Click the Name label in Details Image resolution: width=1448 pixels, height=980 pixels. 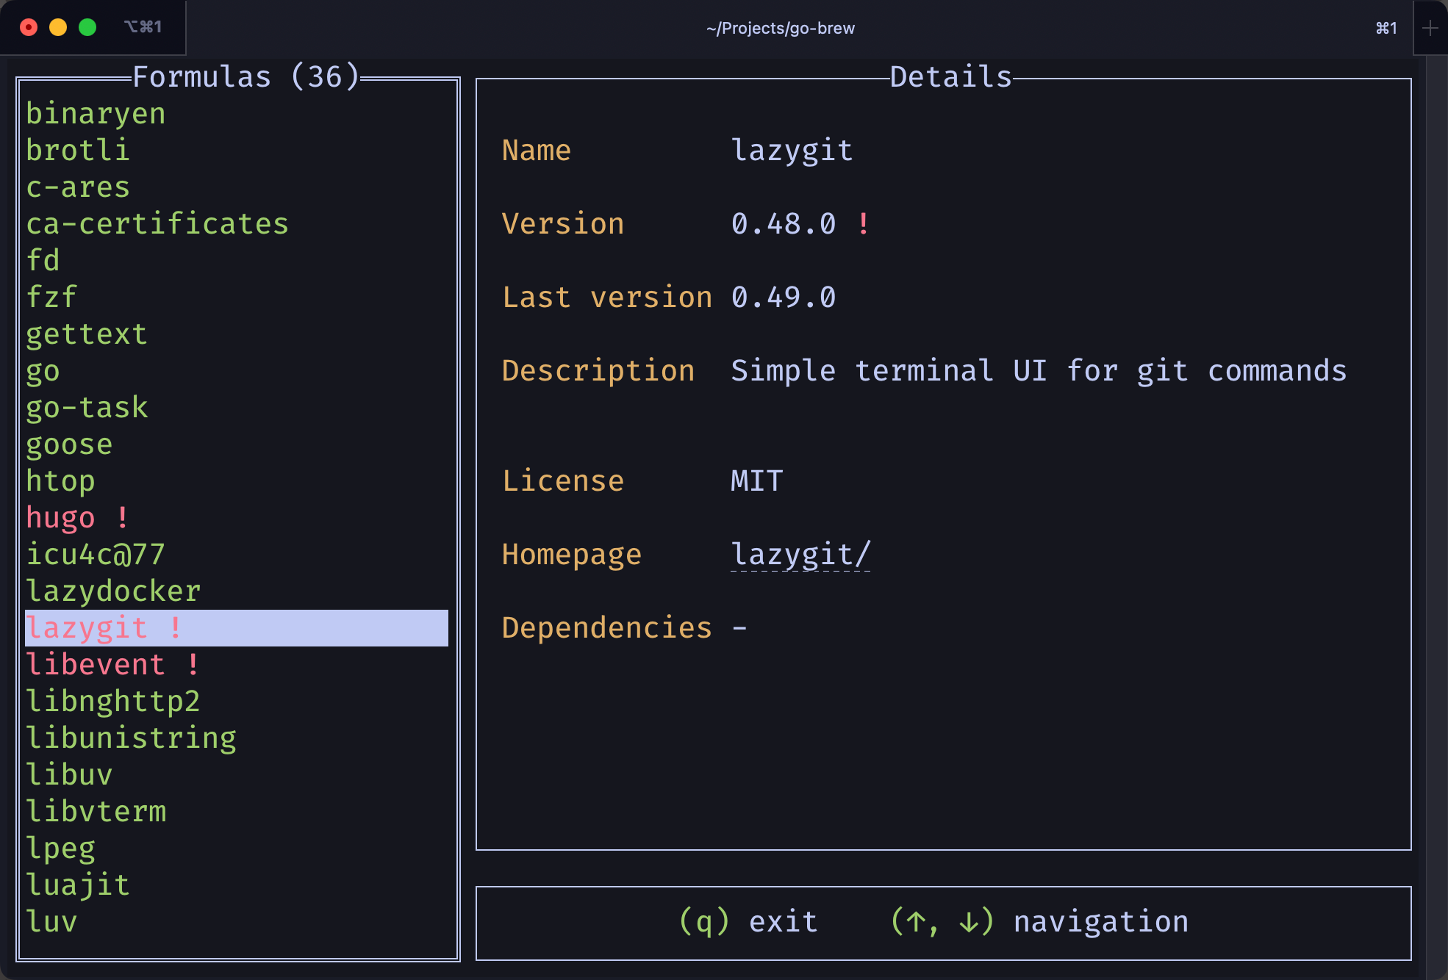(x=537, y=151)
